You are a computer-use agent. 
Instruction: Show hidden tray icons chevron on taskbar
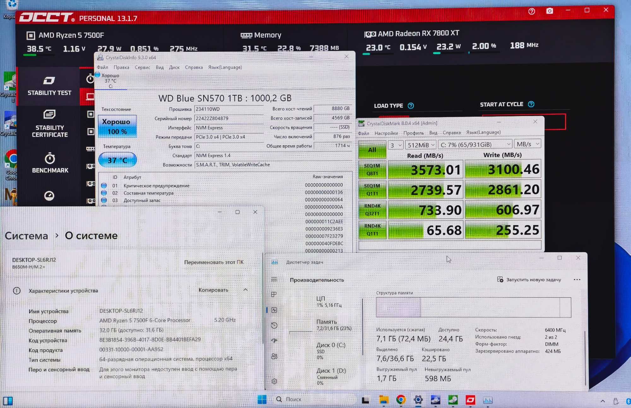click(x=603, y=401)
